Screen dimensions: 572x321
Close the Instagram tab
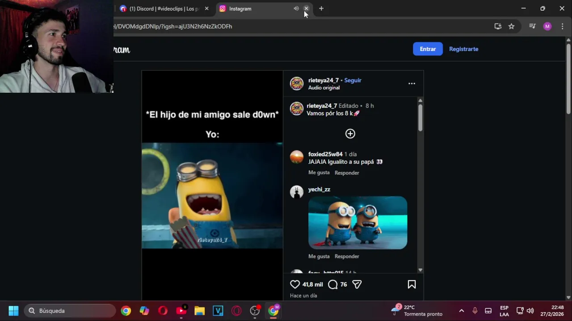[306, 8]
